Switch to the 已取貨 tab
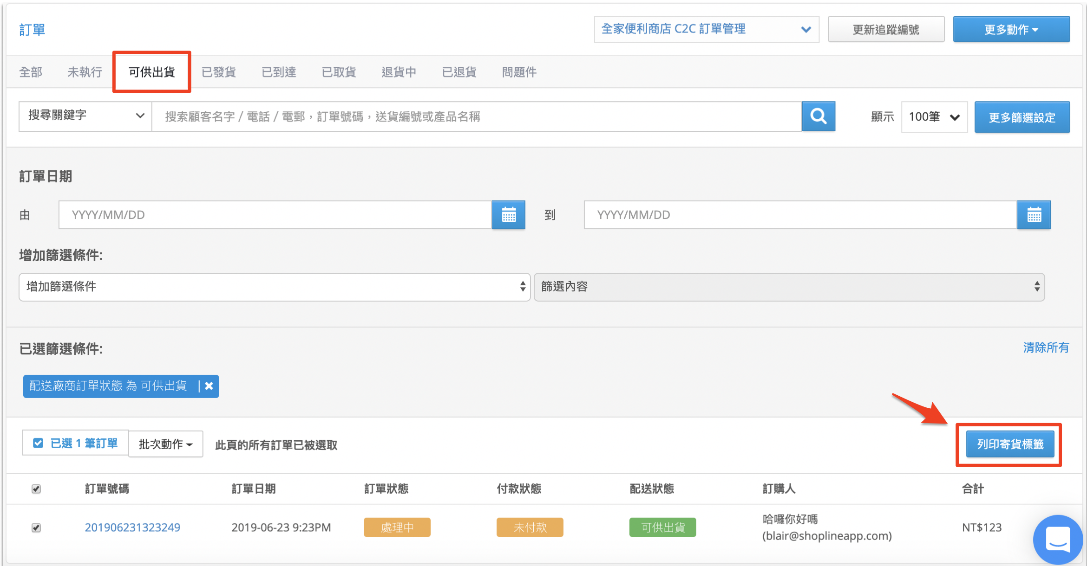1087x566 pixels. [x=339, y=72]
